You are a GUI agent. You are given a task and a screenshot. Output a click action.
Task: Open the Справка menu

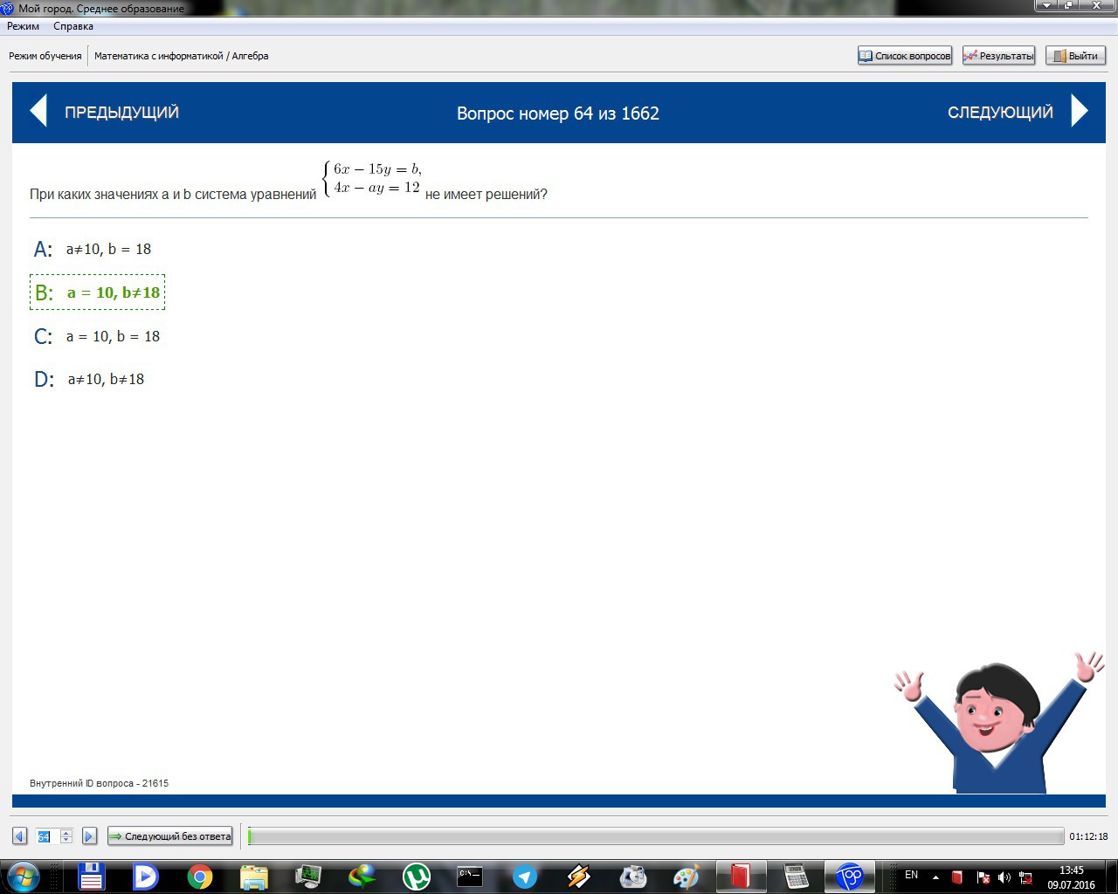73,26
